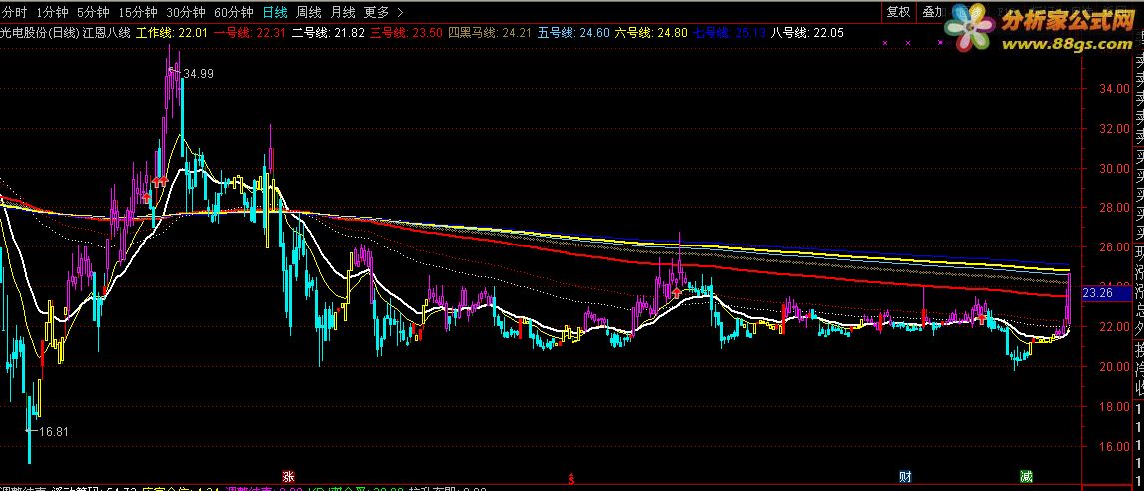Switch to the 日线 daily tab

[x=275, y=12]
